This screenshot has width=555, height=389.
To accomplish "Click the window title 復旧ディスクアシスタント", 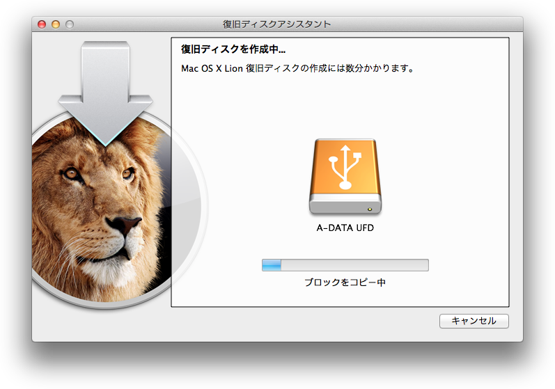I will (276, 24).
